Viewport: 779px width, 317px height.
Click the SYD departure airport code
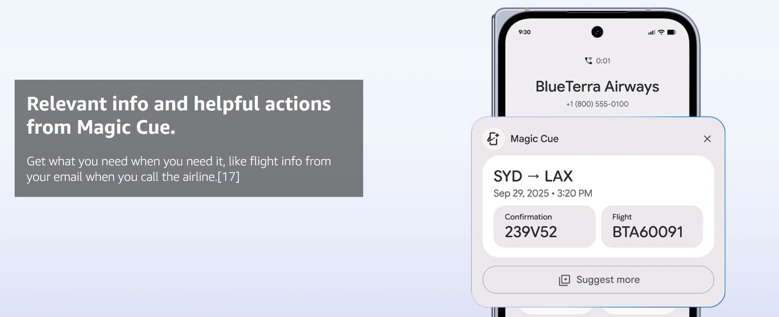click(x=507, y=176)
